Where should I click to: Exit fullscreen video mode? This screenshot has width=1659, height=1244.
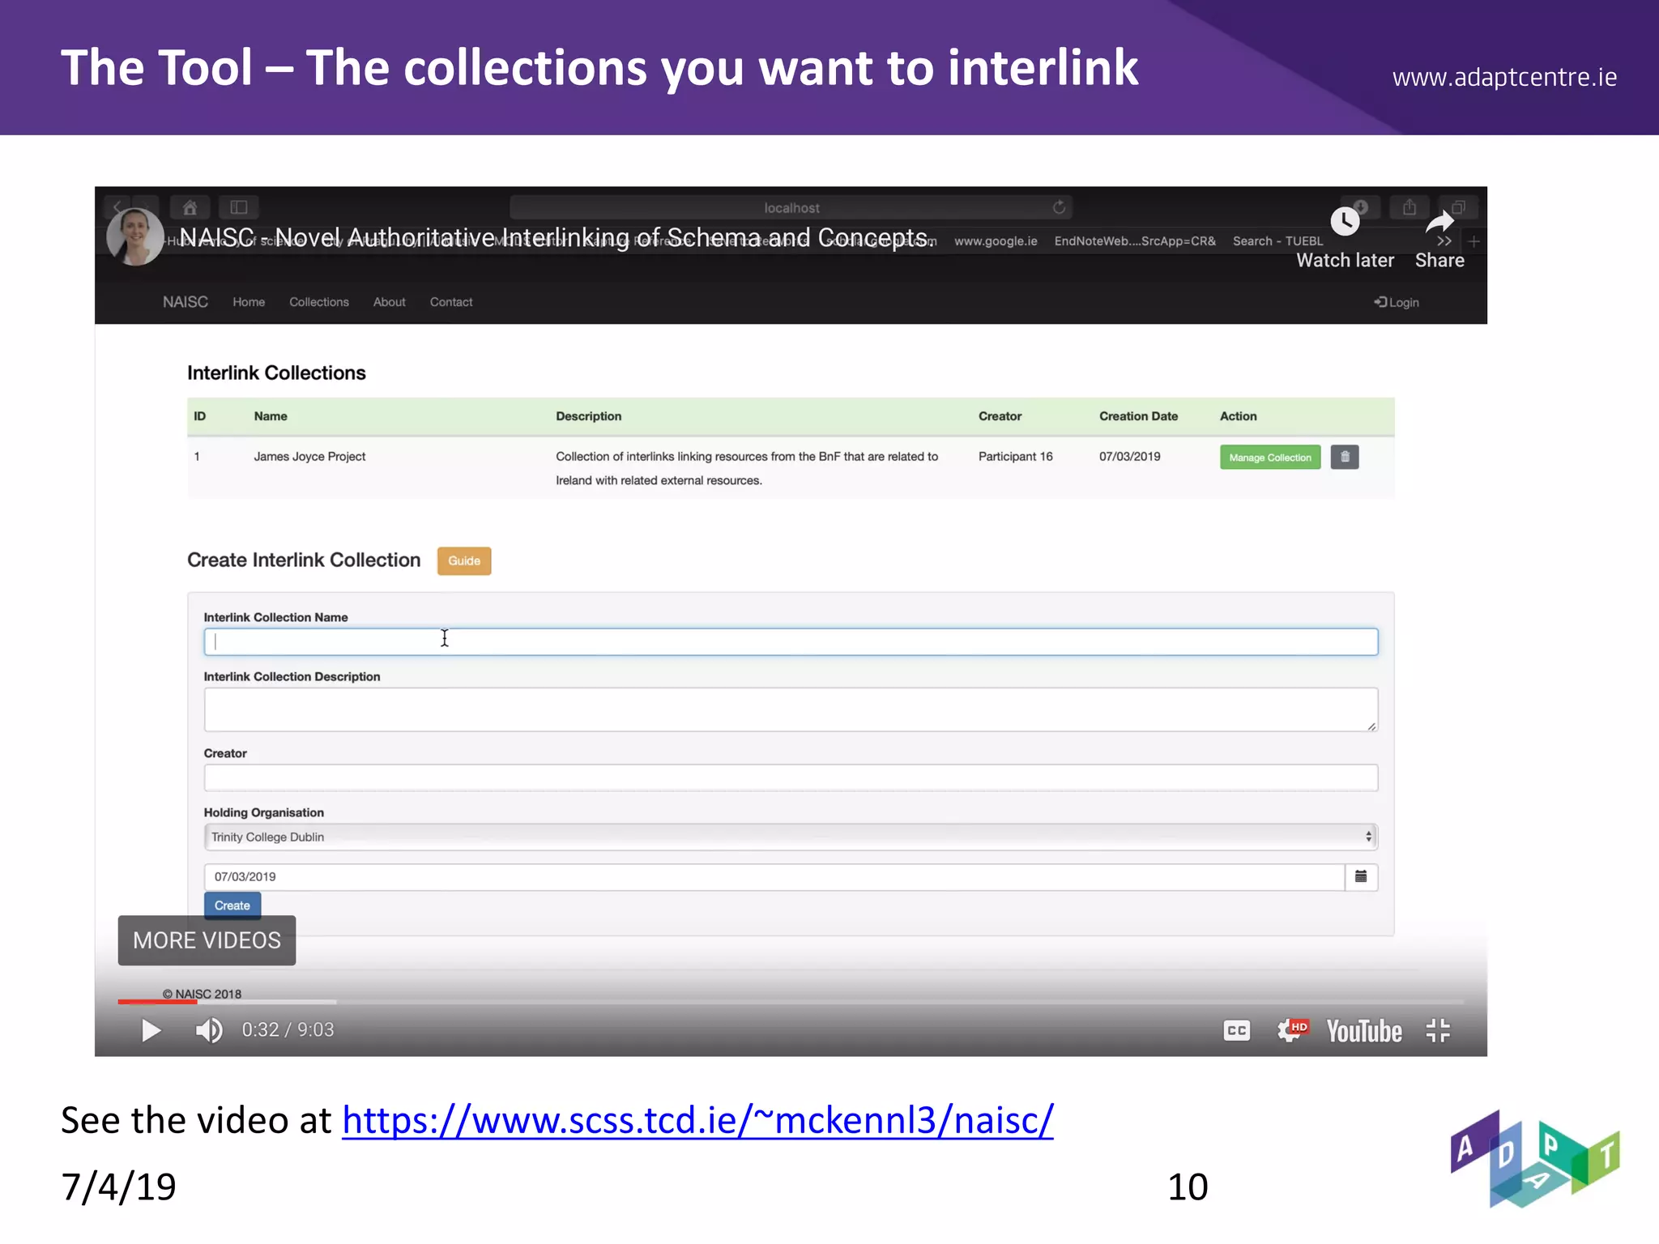(1438, 1030)
